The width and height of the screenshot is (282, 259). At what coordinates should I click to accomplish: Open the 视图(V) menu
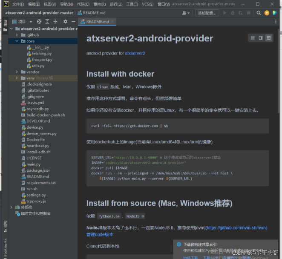point(50,4)
